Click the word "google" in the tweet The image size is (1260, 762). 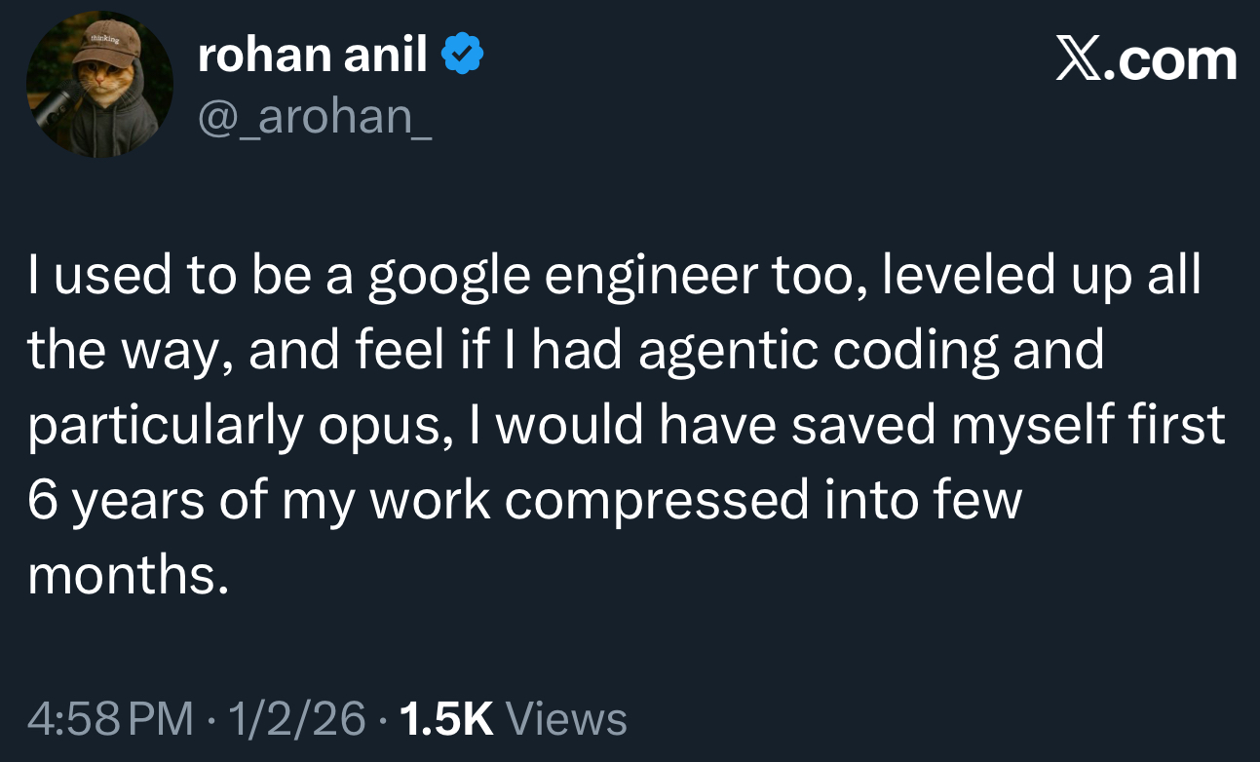tap(449, 279)
